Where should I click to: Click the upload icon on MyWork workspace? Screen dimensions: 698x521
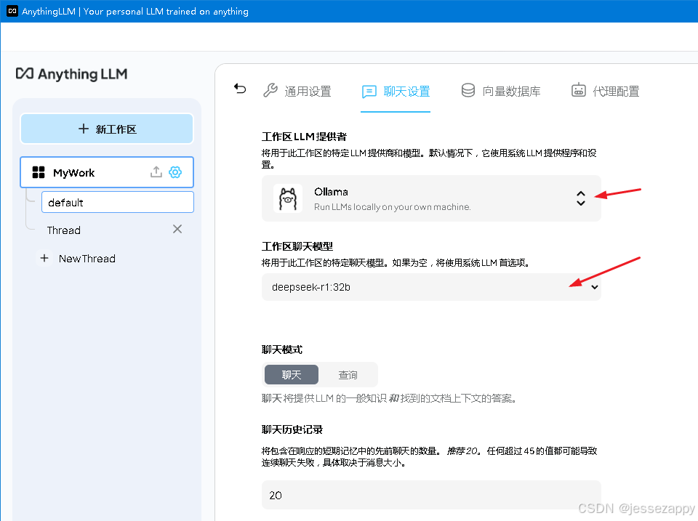(x=156, y=172)
